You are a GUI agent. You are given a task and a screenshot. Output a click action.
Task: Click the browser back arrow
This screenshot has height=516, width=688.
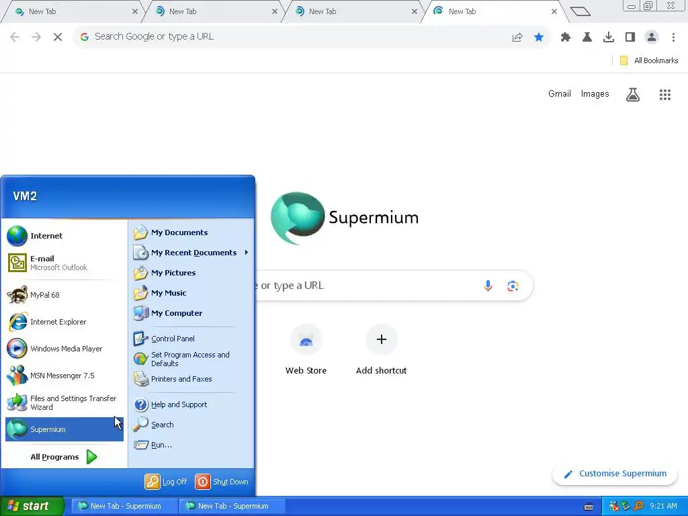coord(15,37)
